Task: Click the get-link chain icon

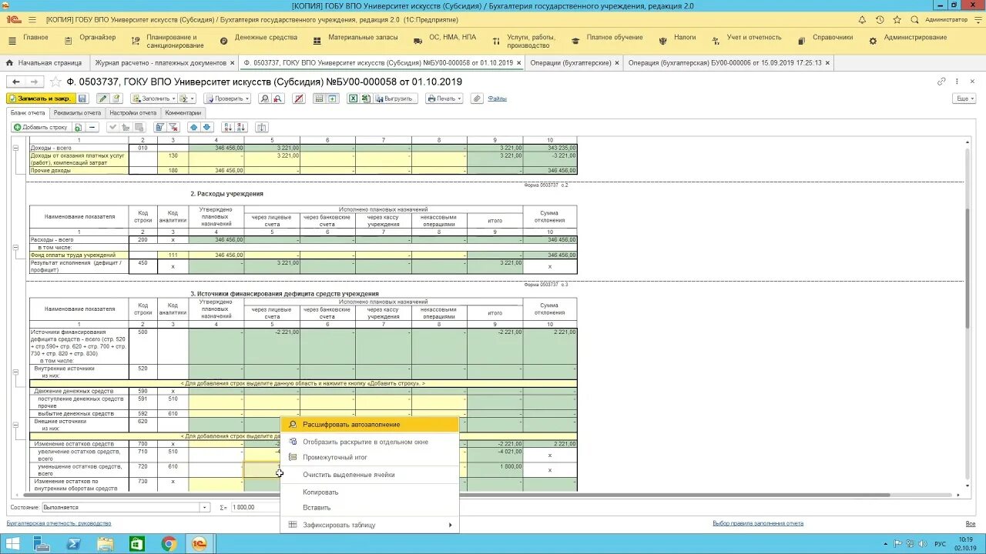Action: (941, 81)
